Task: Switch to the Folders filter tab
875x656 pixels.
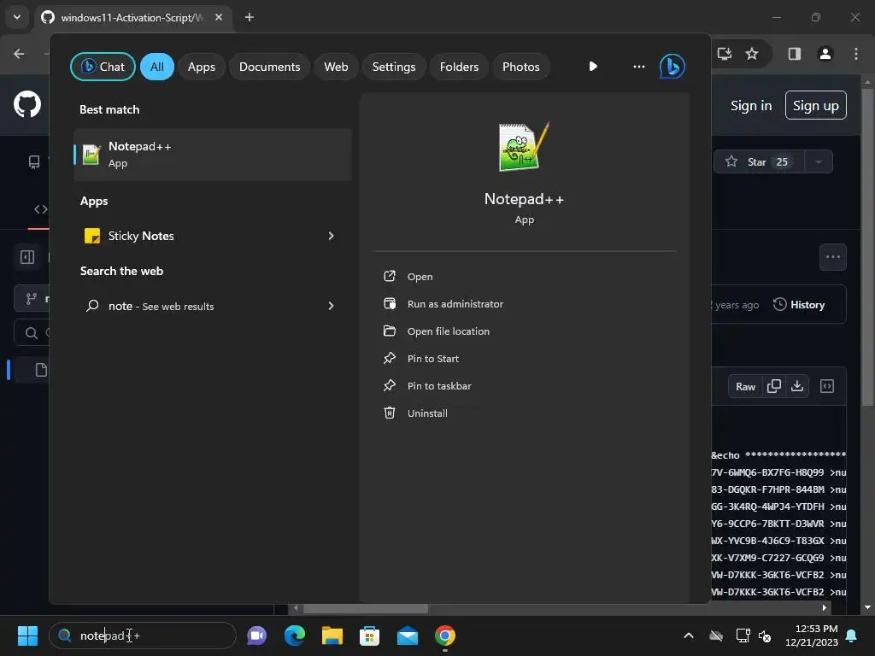Action: tap(459, 67)
